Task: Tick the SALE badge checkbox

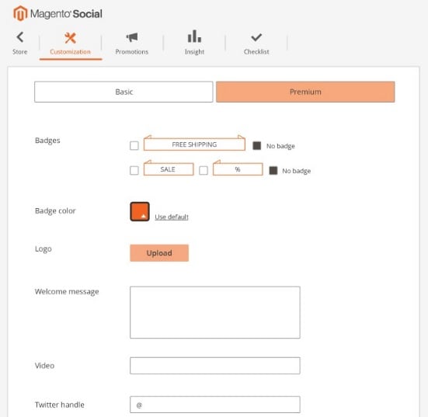Action: [134, 170]
